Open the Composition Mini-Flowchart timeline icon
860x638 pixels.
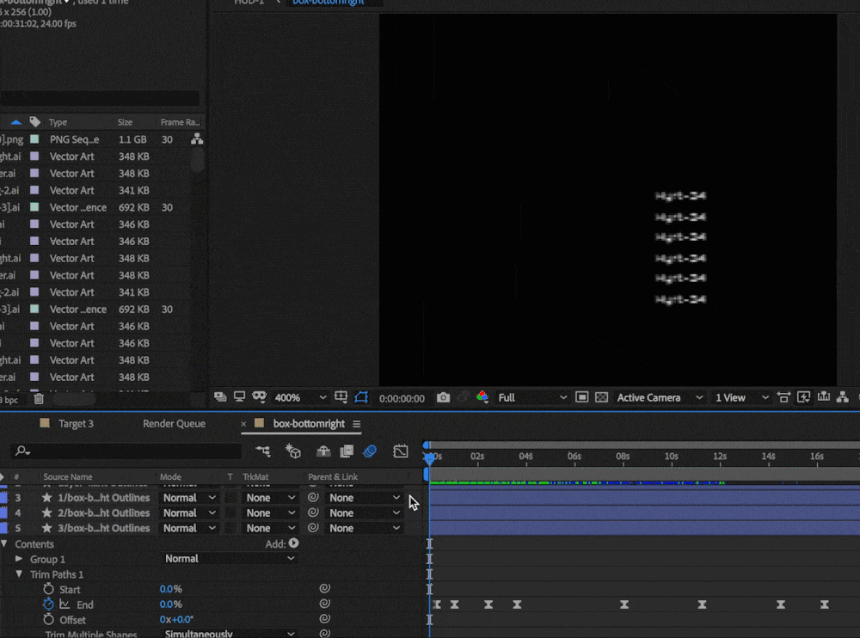pyautogui.click(x=262, y=451)
